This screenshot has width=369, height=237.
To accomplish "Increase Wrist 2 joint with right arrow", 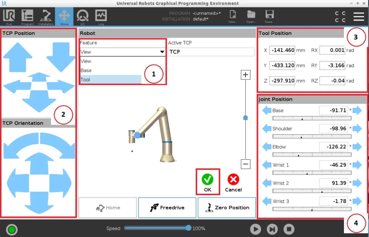I will point(357,183).
